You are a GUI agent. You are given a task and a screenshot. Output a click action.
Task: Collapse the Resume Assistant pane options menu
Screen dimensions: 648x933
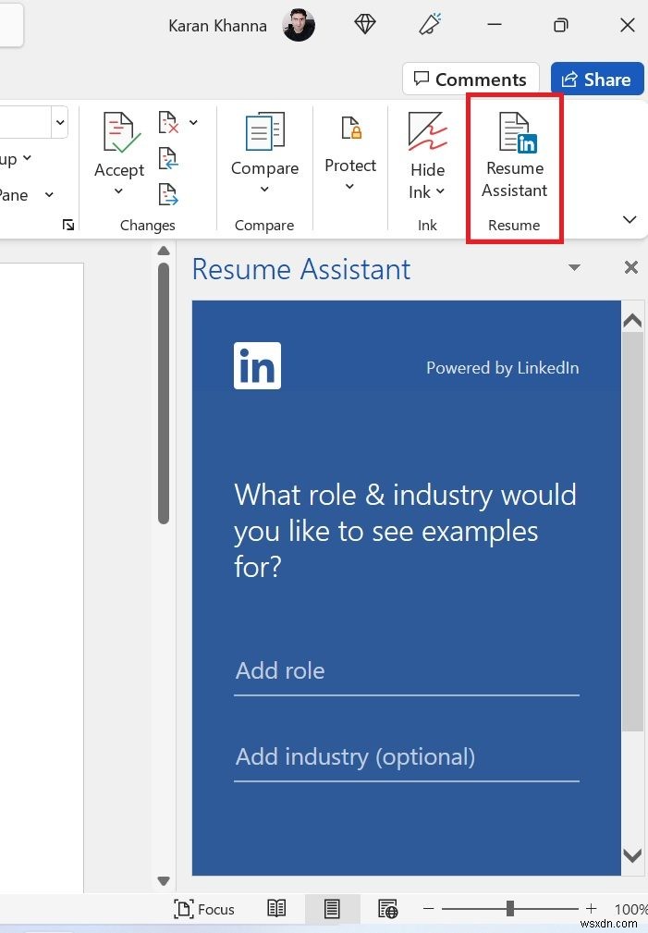click(x=575, y=267)
